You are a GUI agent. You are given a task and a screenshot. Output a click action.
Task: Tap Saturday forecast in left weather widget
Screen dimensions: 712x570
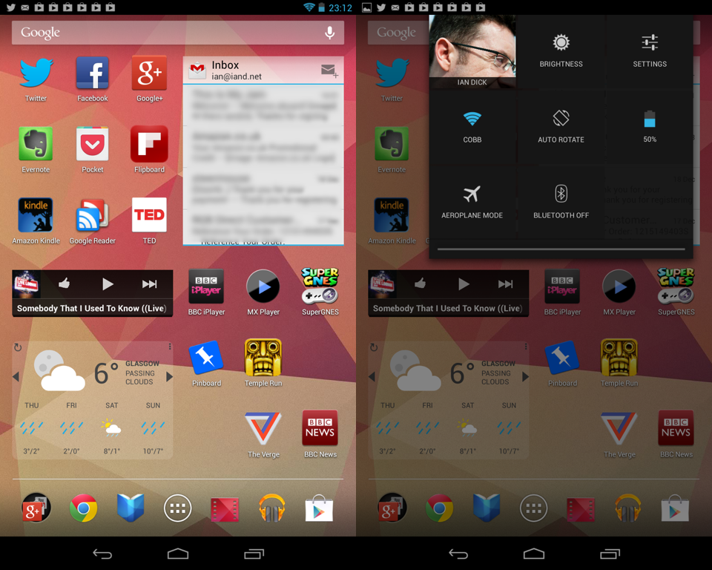click(112, 427)
